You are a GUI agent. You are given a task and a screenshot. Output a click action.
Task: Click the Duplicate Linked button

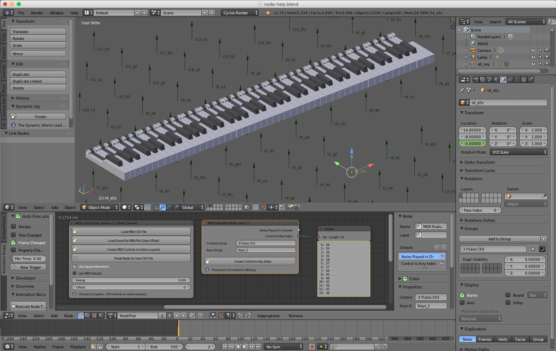38,81
